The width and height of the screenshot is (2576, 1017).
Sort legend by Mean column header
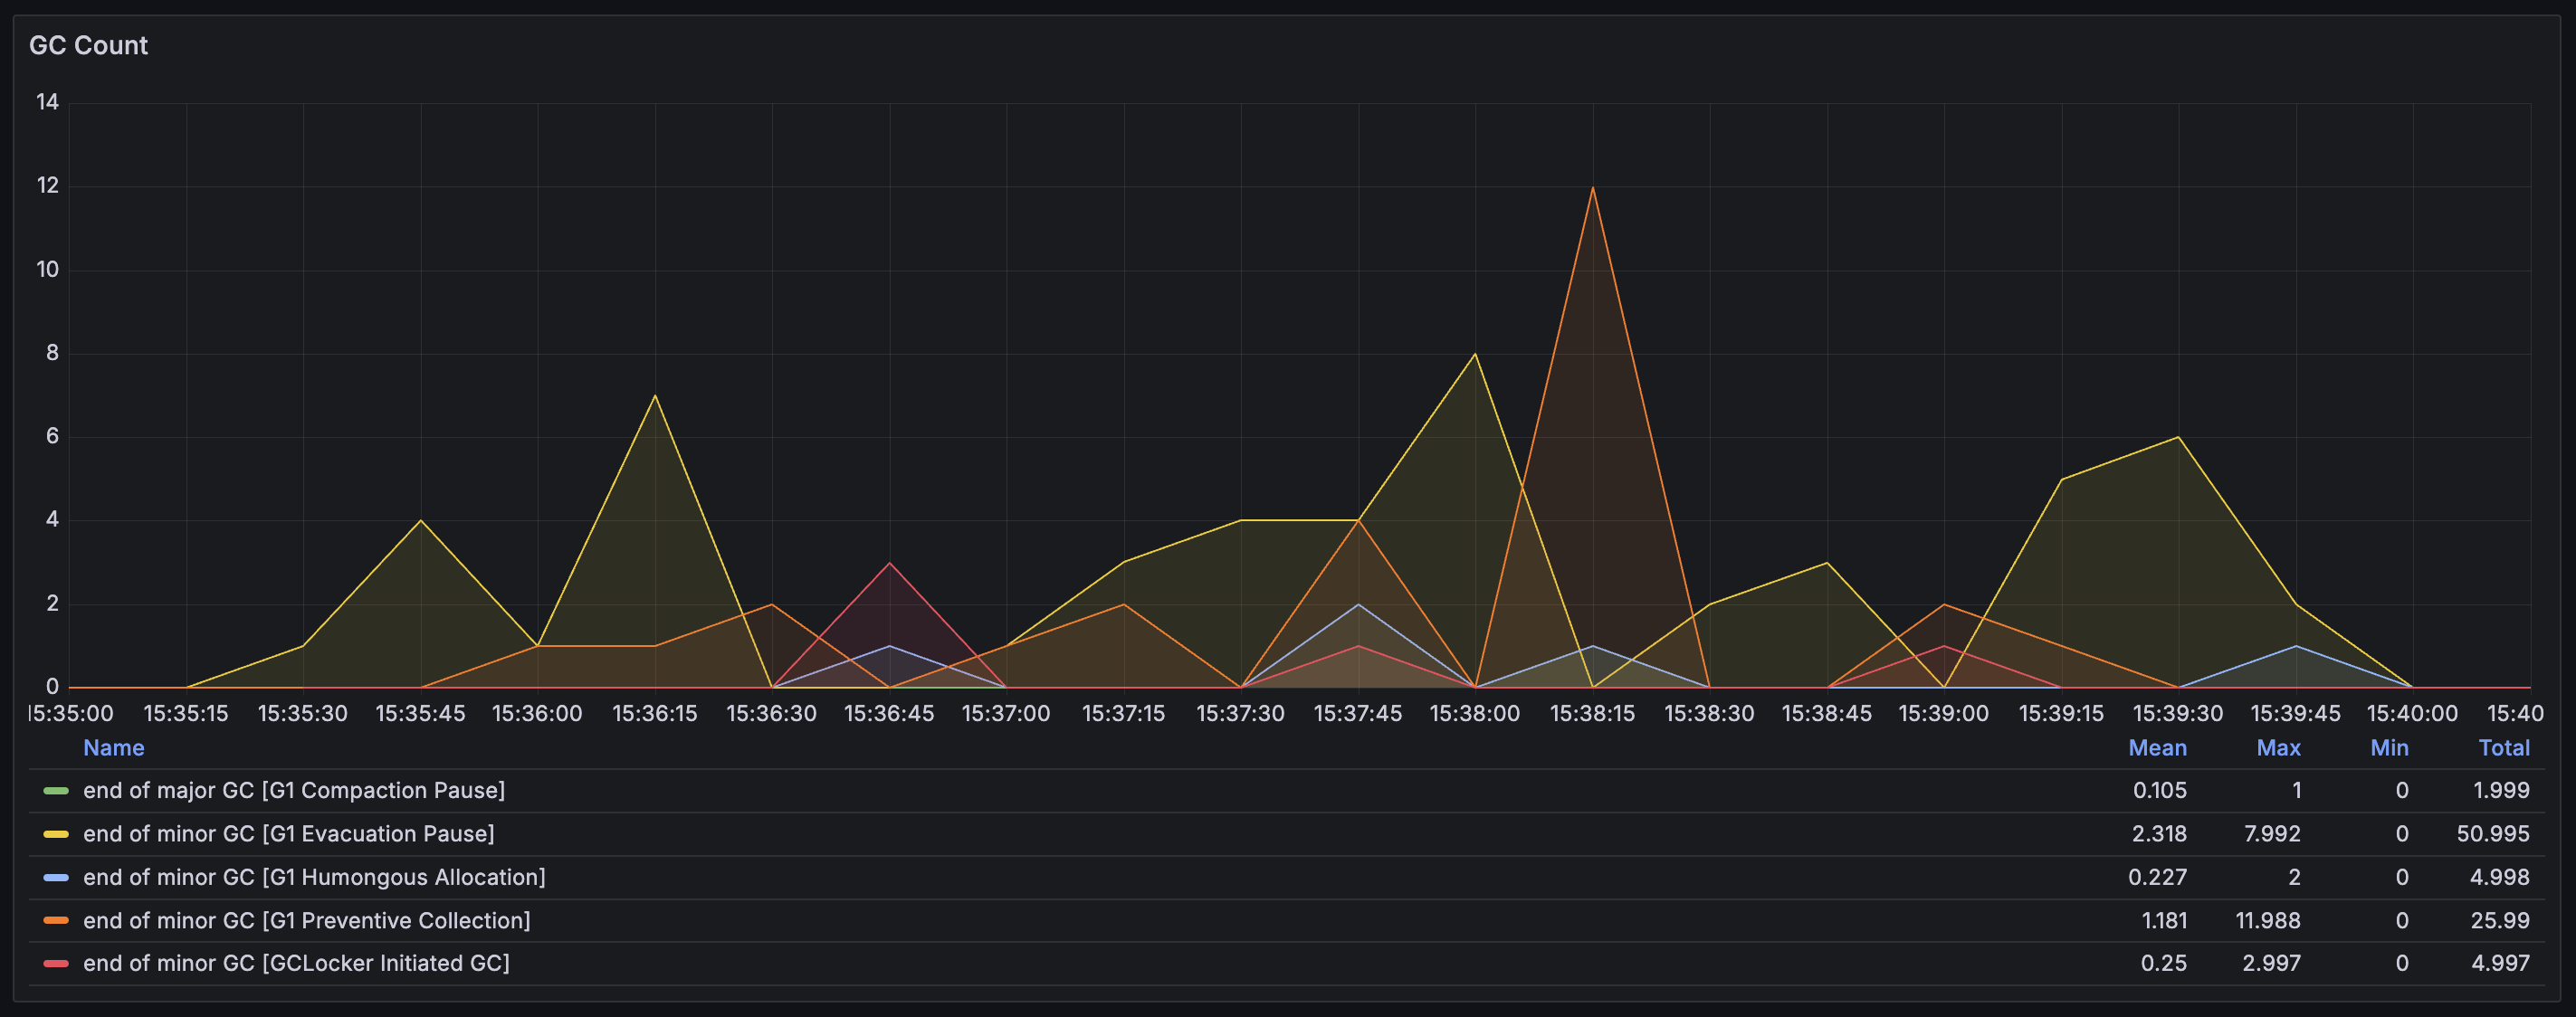[x=2156, y=748]
